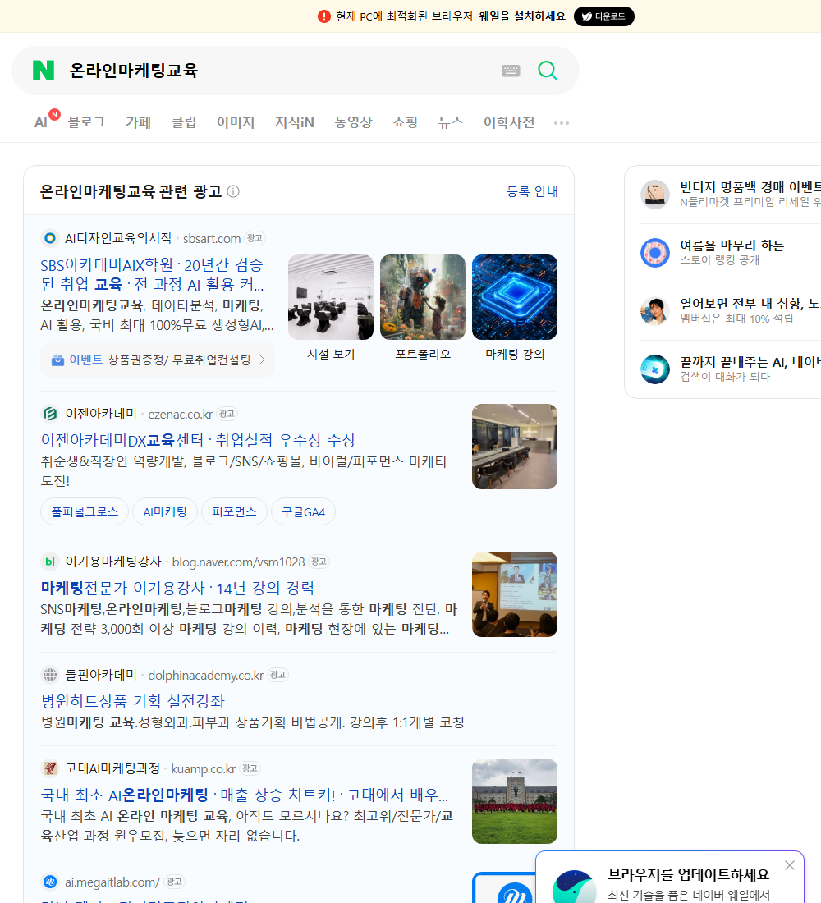
Task: Click the kuamp.co.kr URL text
Action: pos(204,769)
